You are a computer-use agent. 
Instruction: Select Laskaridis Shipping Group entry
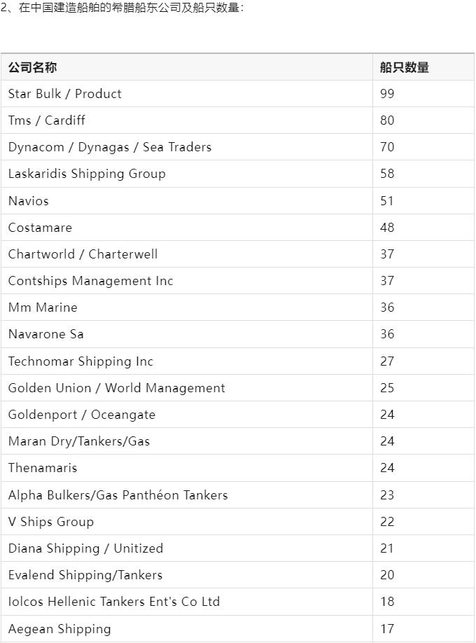point(186,174)
